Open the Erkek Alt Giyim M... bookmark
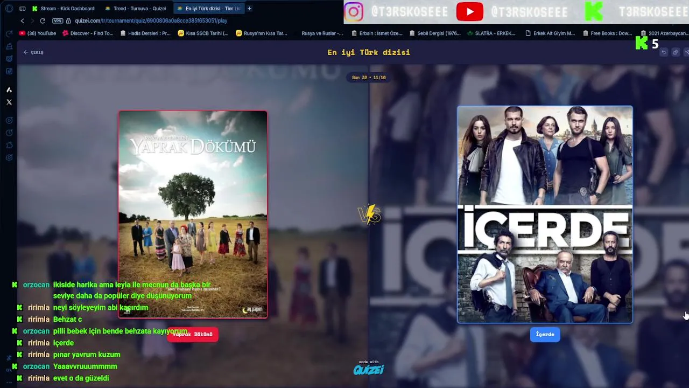 click(550, 33)
